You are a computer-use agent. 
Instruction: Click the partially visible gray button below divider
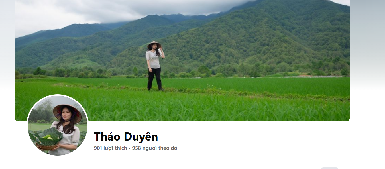pyautogui.click(x=330, y=168)
